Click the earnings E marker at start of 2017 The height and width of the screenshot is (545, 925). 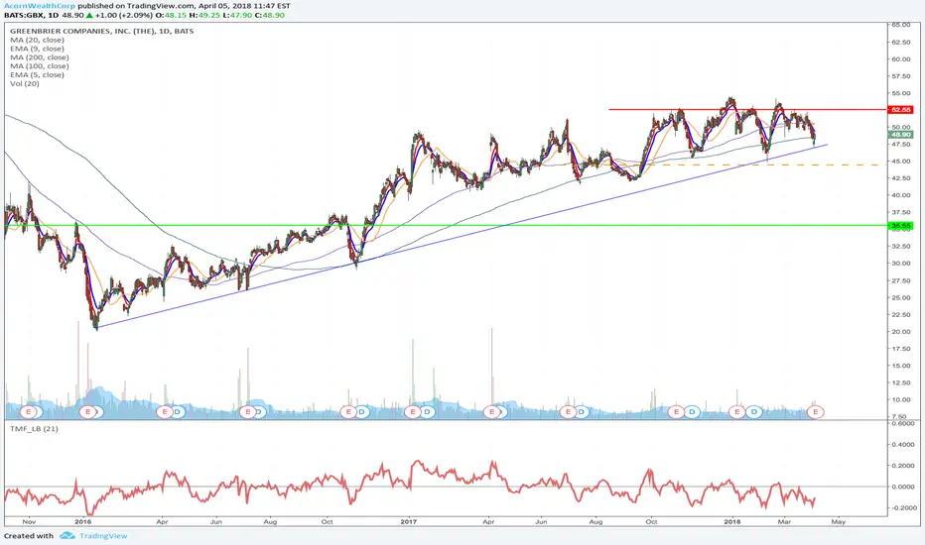(x=413, y=411)
